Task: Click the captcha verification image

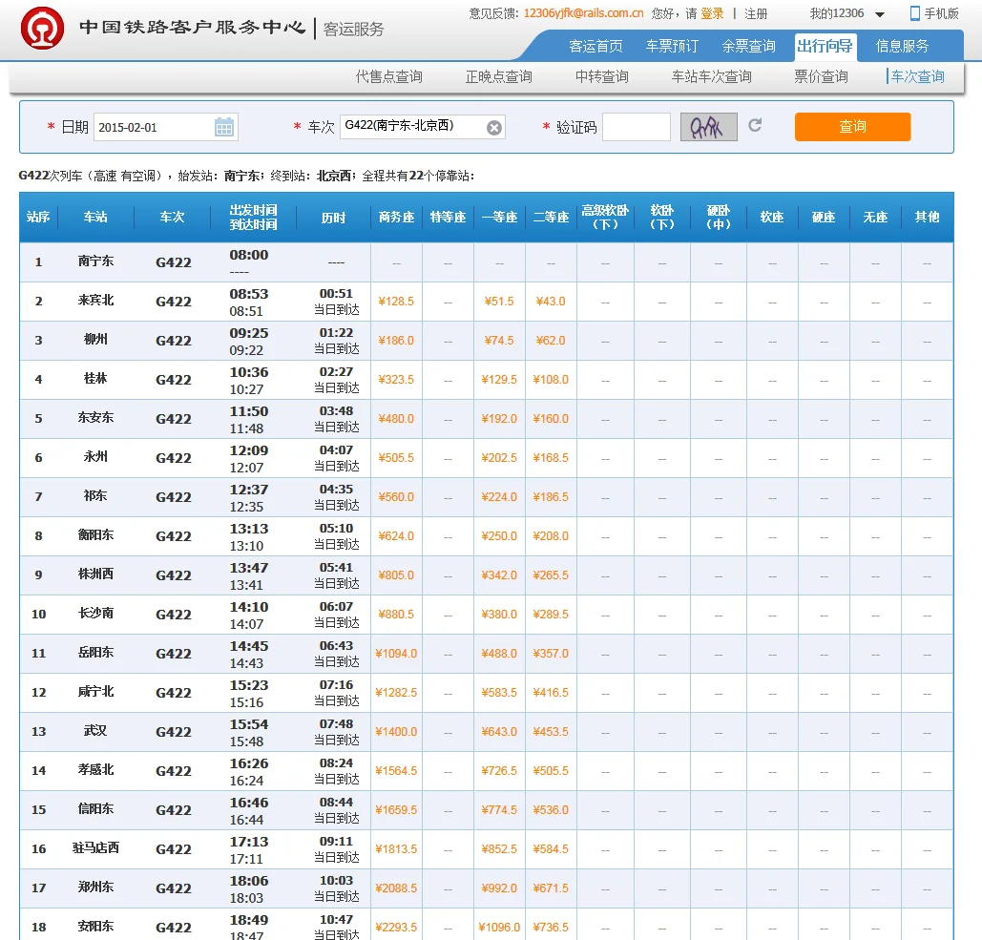Action: click(x=708, y=126)
